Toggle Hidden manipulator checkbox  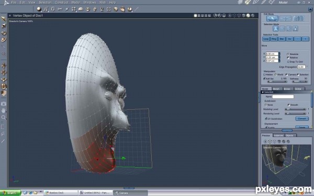(x=264, y=75)
